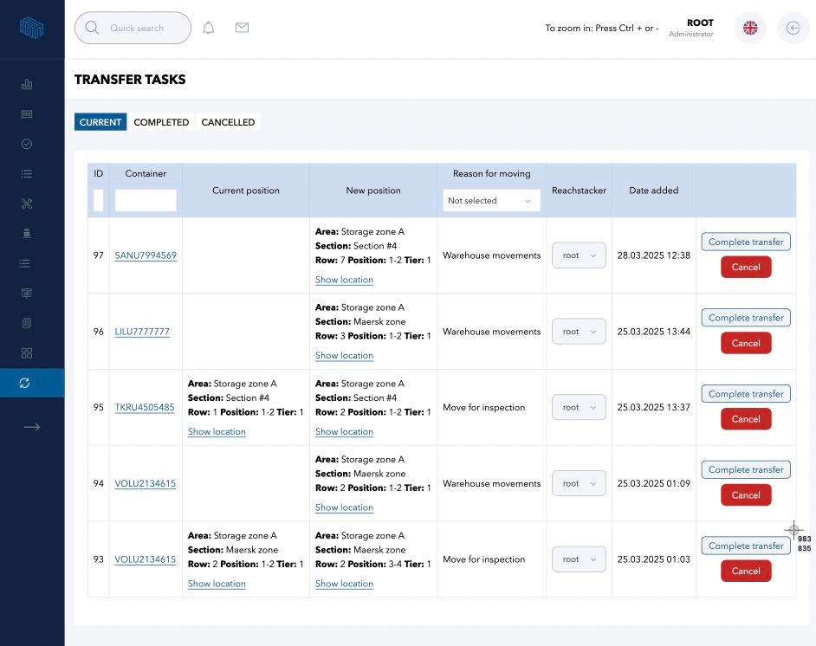The width and height of the screenshot is (816, 646).
Task: Open the four-squares grid sidebar icon
Action: tap(27, 353)
